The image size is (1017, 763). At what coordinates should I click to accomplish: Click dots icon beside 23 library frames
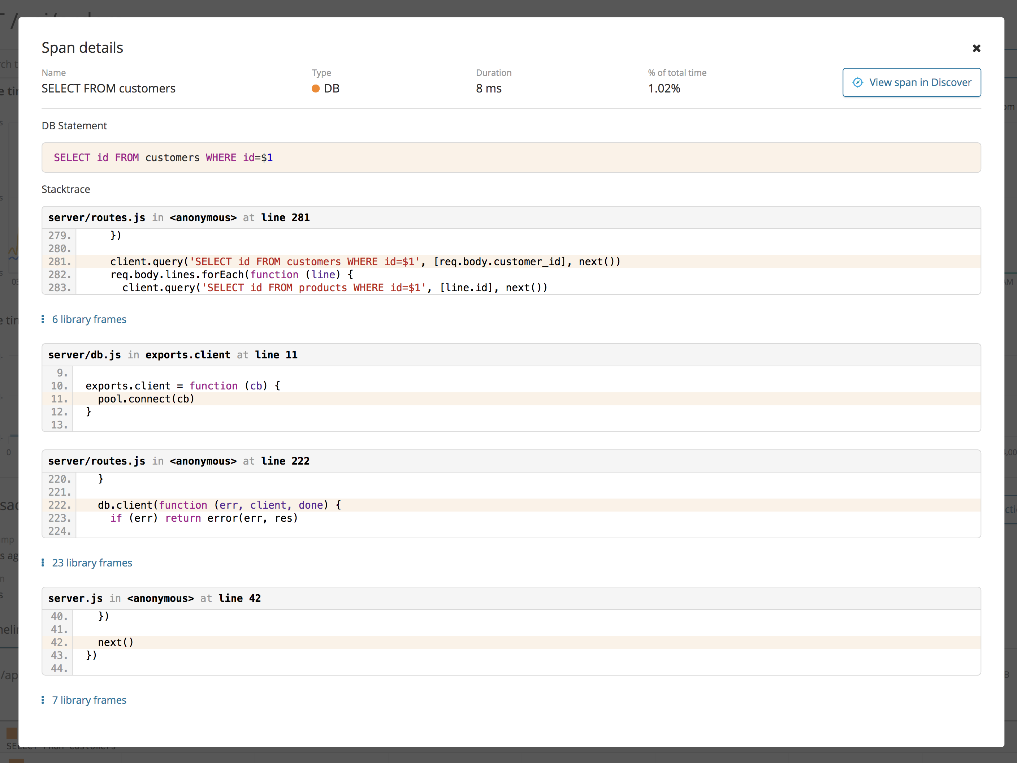tap(43, 562)
